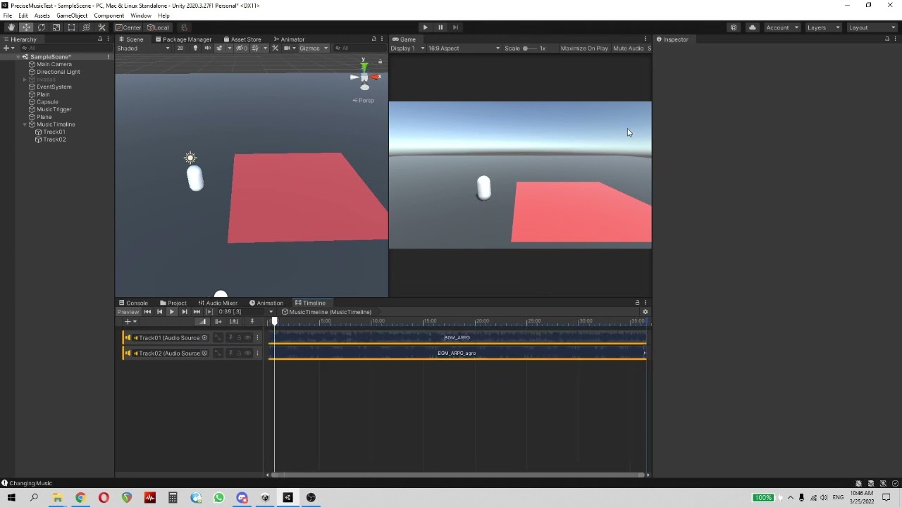Screen dimensions: 902x507
Task: Toggle Mute Audio in Game view
Action: 629,49
